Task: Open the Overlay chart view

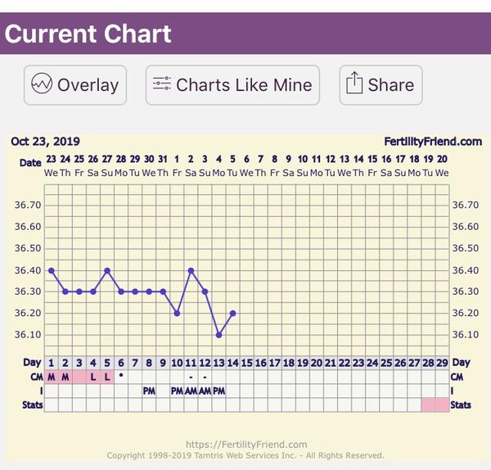Action: (75, 85)
